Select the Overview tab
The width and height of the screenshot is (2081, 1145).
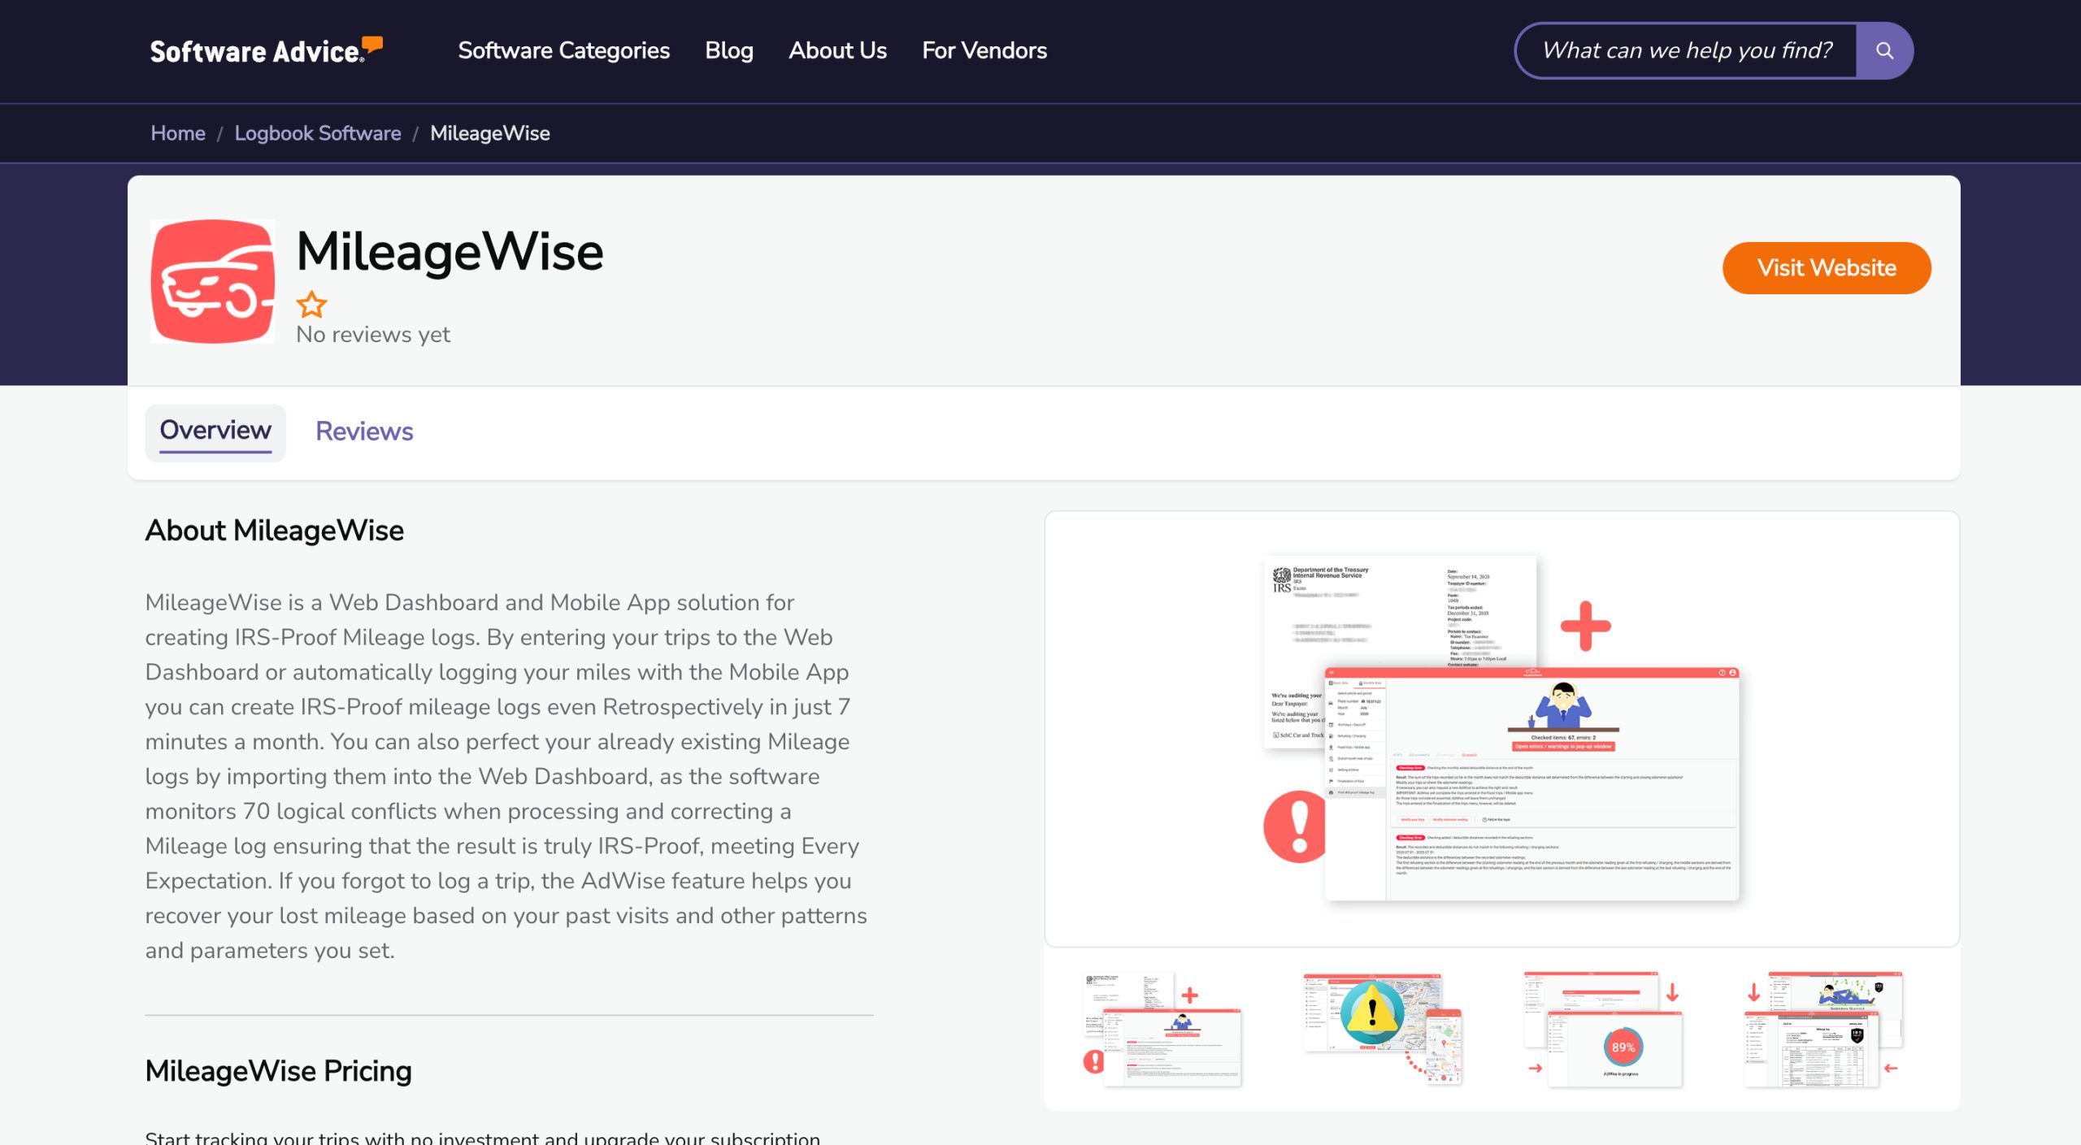click(215, 429)
